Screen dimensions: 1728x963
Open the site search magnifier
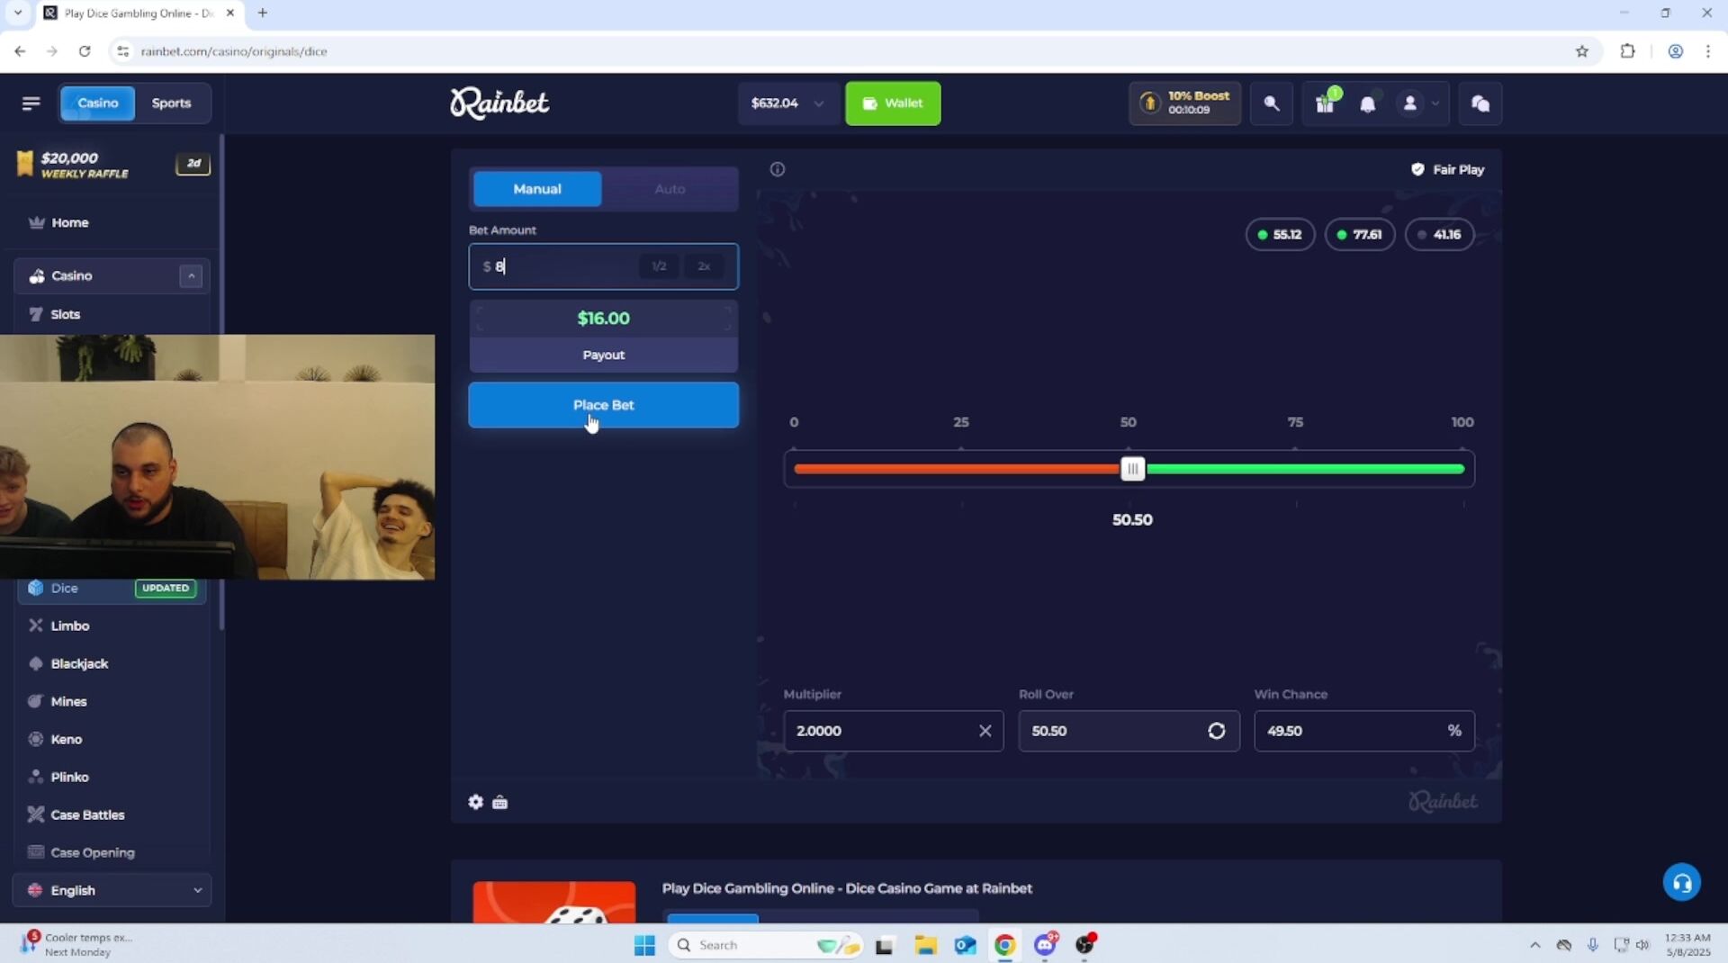pyautogui.click(x=1271, y=103)
